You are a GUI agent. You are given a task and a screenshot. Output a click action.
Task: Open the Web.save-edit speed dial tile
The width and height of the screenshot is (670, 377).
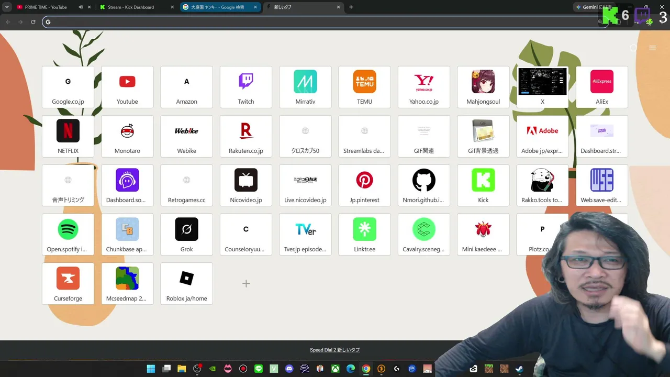(x=602, y=185)
